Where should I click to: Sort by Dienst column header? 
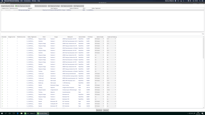click(44, 37)
